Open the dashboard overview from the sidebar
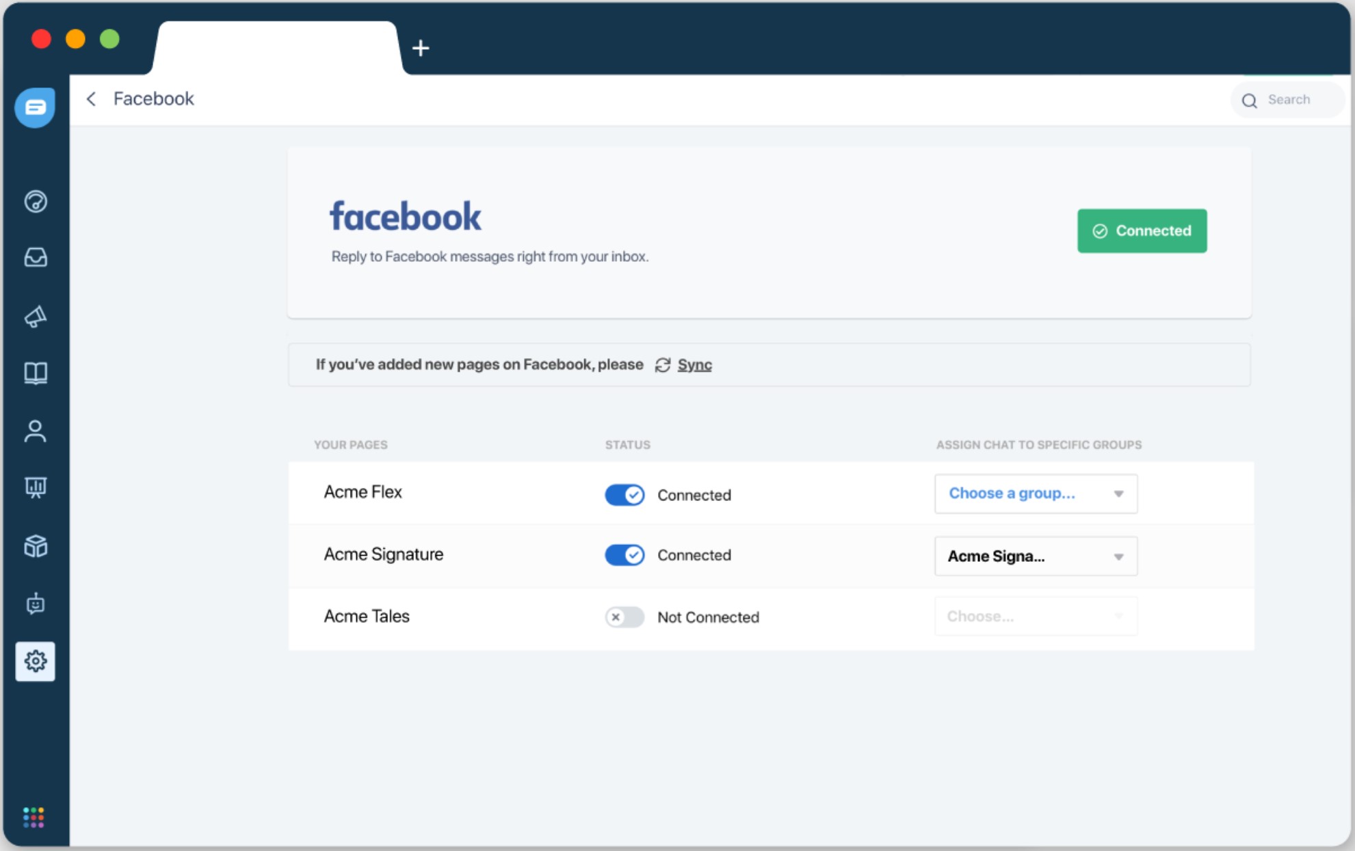This screenshot has height=851, width=1355. (x=36, y=202)
